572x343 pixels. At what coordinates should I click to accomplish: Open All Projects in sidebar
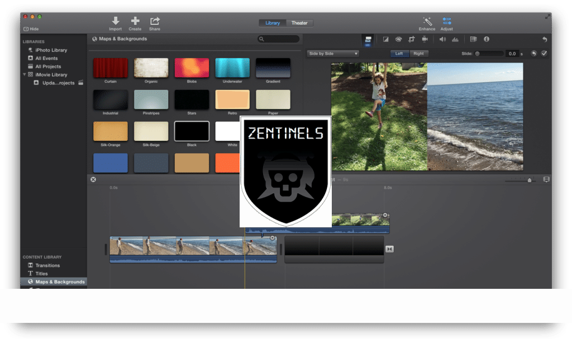(48, 66)
